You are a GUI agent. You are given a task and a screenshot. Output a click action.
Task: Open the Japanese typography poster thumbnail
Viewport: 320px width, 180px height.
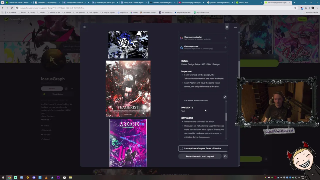[128, 45]
